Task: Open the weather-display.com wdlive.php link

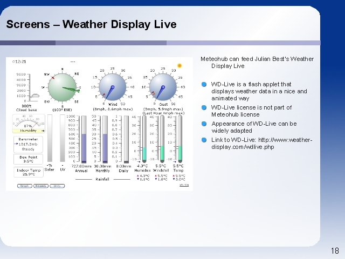Action: pyautogui.click(x=261, y=144)
